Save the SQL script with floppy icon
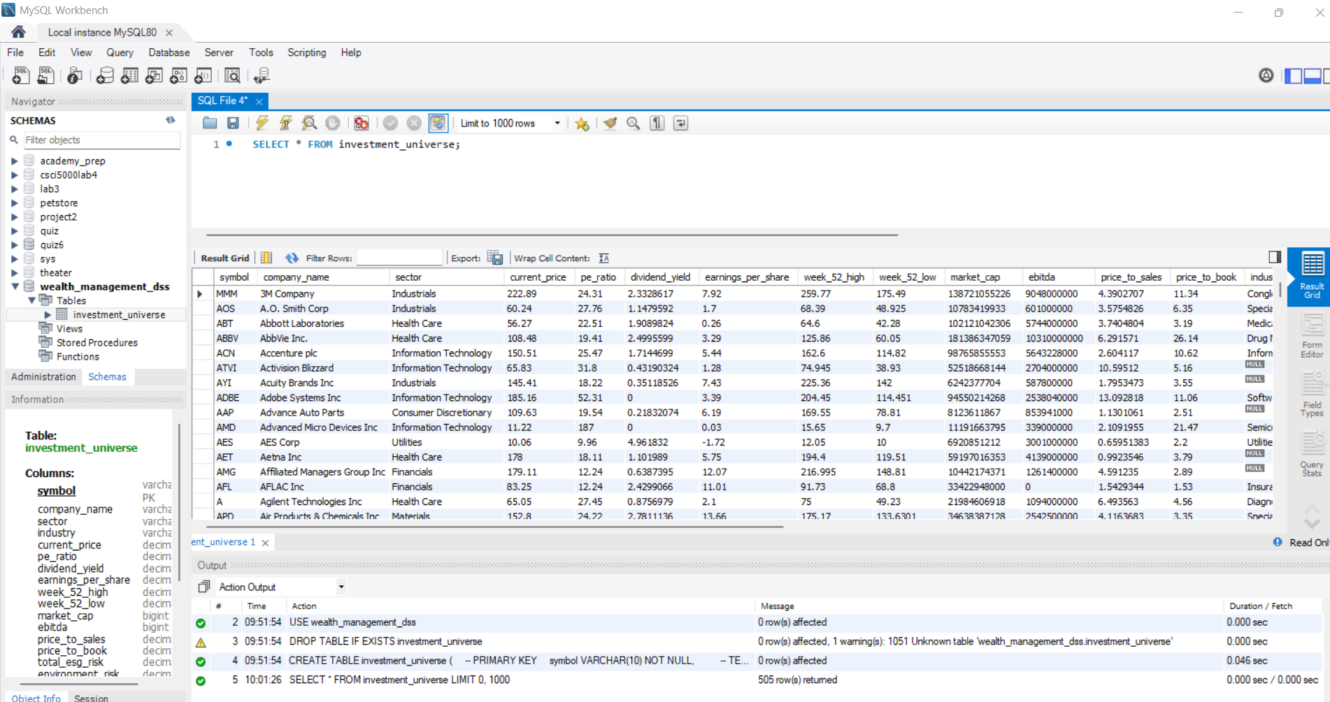Viewport: 1330px width, 702px height. (233, 124)
